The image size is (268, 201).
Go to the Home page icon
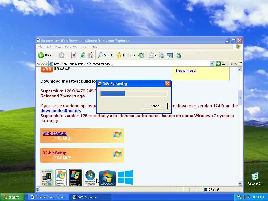tap(91, 55)
